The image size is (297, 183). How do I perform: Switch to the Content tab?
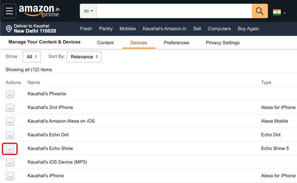point(105,43)
